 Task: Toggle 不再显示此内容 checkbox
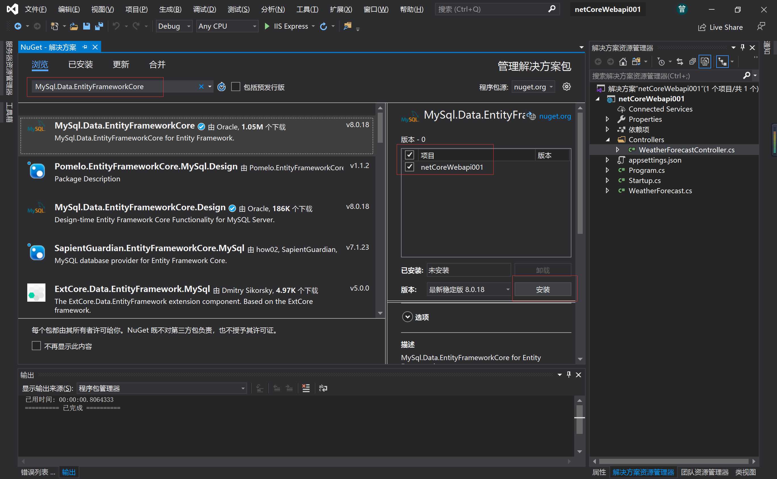35,345
